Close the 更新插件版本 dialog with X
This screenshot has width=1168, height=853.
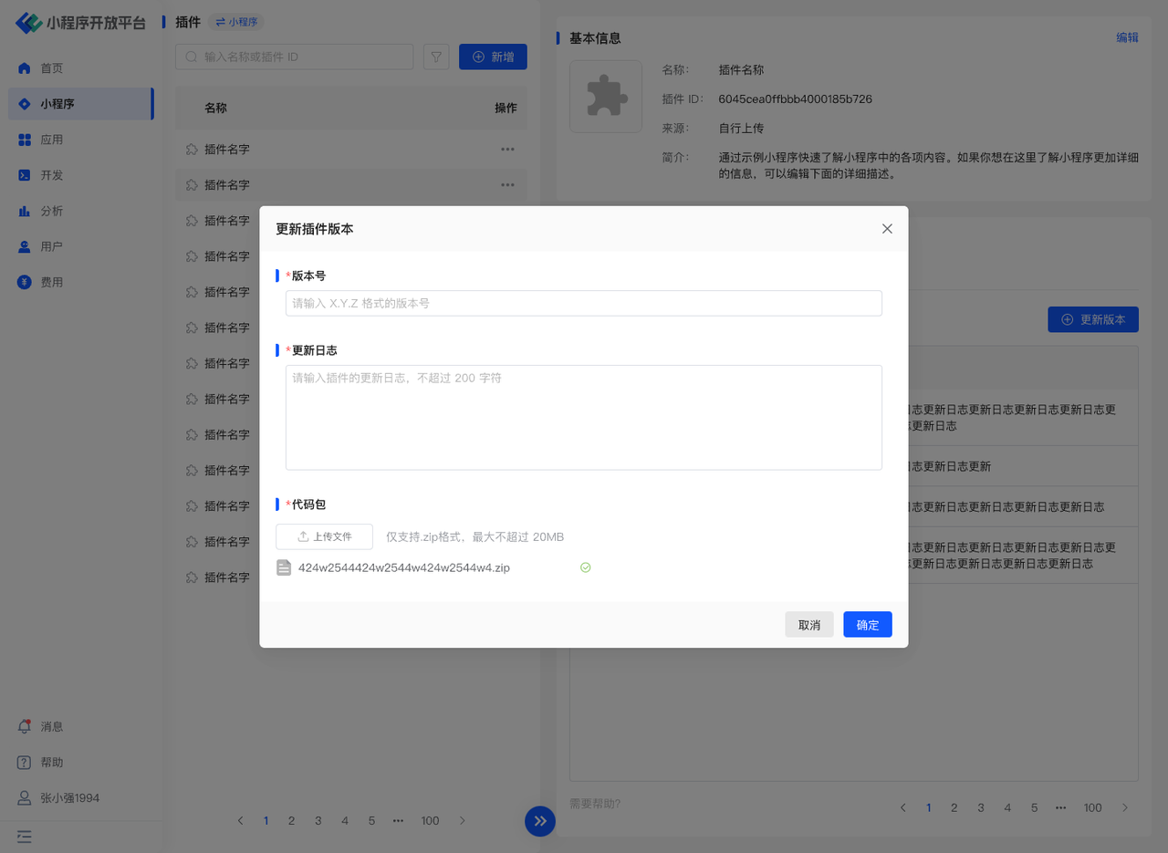click(x=887, y=229)
